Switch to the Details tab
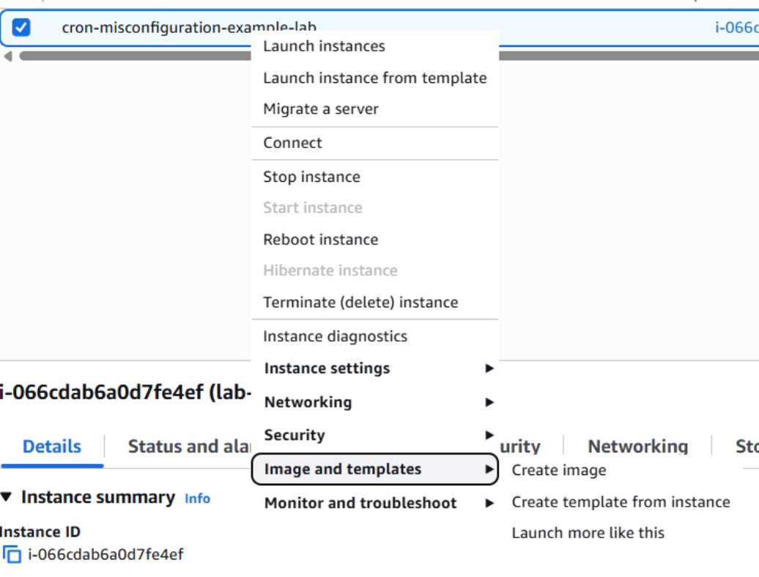Screen dimensions: 759x577 tap(52, 446)
